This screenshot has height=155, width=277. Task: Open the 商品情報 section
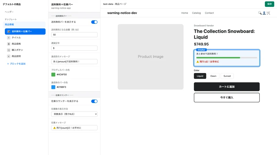(24, 24)
